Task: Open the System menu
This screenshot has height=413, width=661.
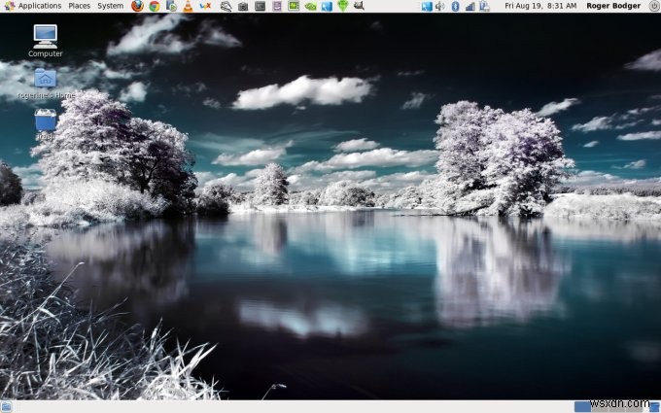Action: [111, 6]
